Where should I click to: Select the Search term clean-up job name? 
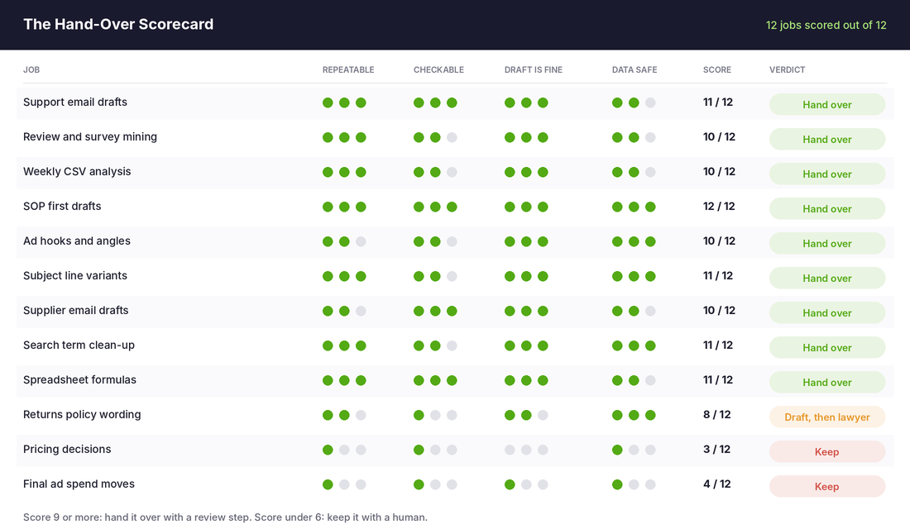79,346
